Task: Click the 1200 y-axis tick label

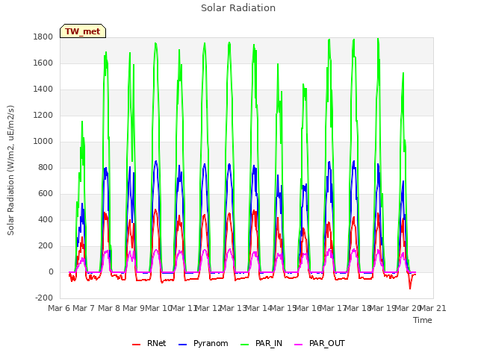Action: [x=43, y=116]
